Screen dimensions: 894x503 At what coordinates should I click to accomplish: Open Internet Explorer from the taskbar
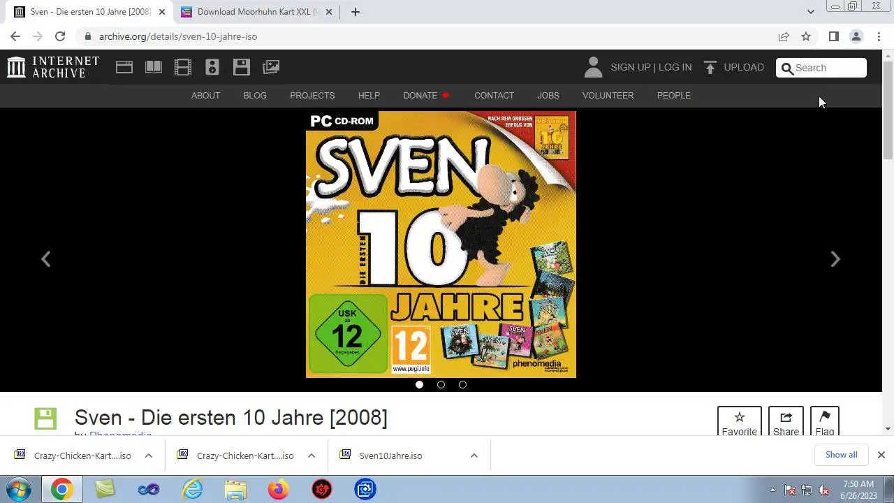point(192,489)
